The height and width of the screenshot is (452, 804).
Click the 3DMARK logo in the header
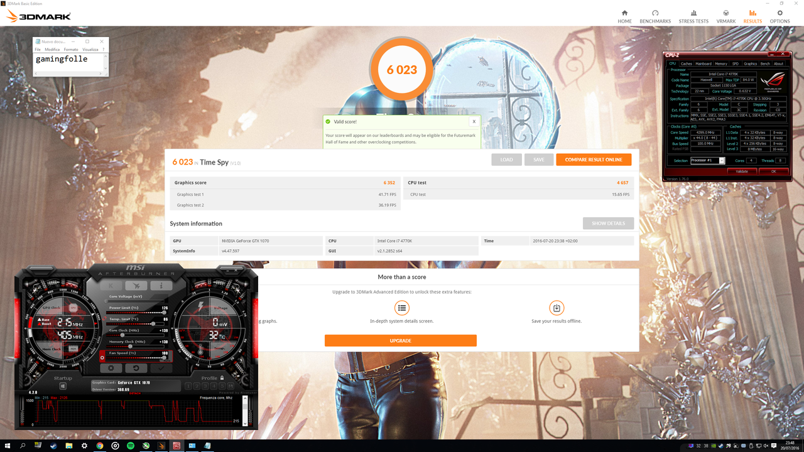(x=38, y=16)
